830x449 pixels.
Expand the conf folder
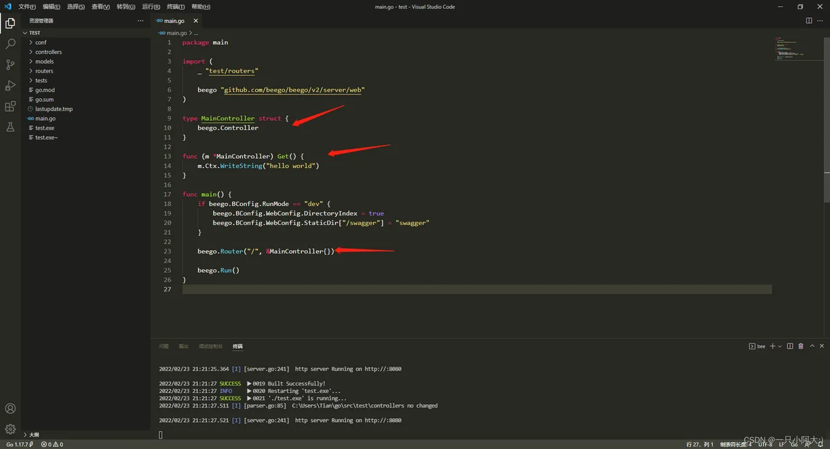click(86, 42)
